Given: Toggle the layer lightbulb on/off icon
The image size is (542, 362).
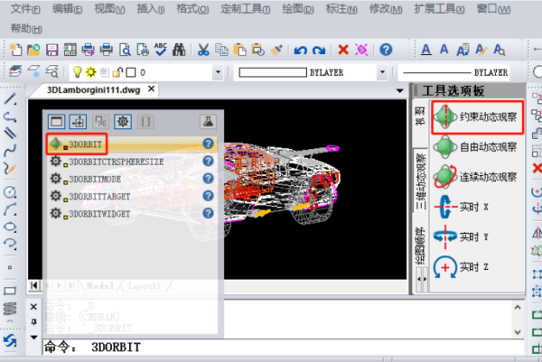Looking at the screenshot, I should [78, 72].
